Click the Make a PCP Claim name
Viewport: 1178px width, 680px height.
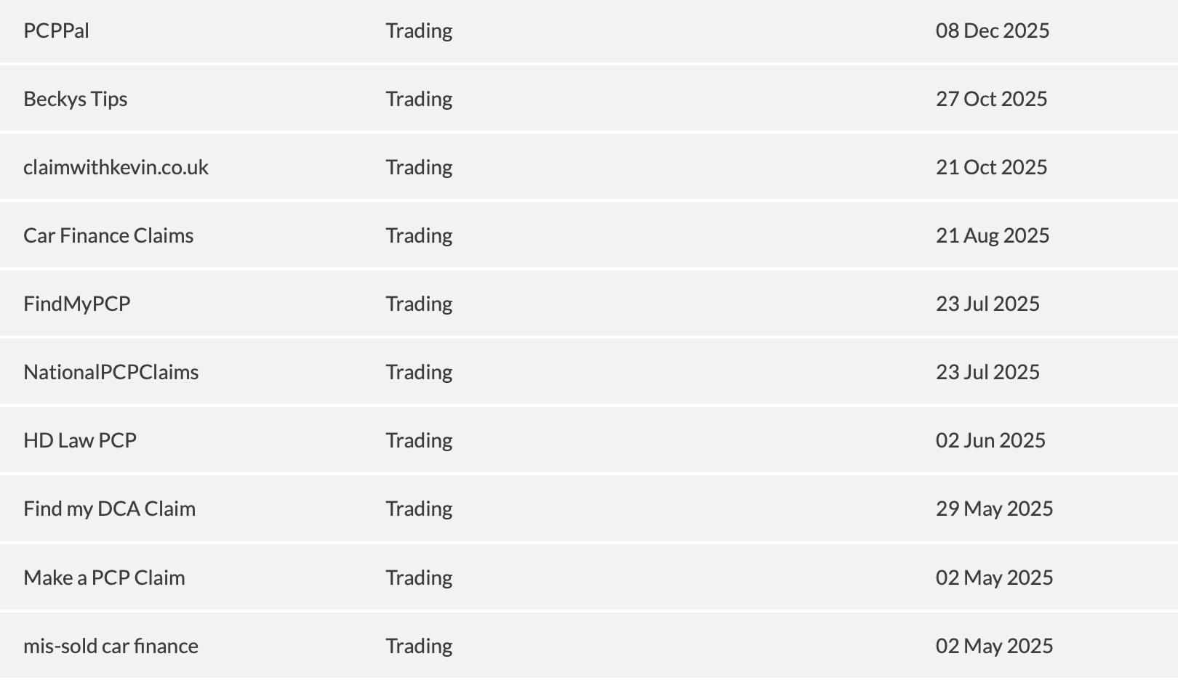coord(104,578)
